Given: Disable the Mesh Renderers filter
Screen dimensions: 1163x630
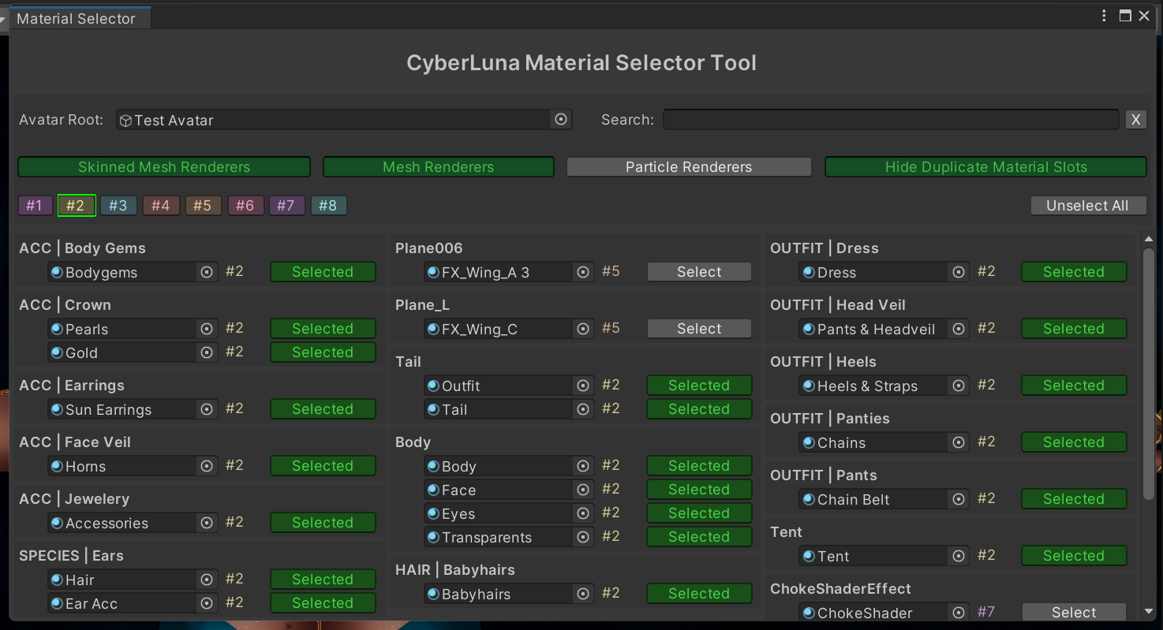Looking at the screenshot, I should [438, 167].
